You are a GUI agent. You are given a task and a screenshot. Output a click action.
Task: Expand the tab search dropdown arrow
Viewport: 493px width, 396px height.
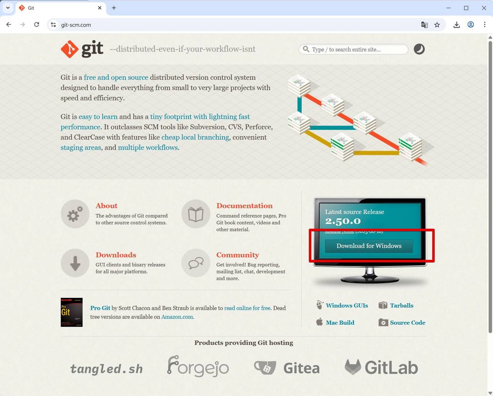click(x=8, y=8)
